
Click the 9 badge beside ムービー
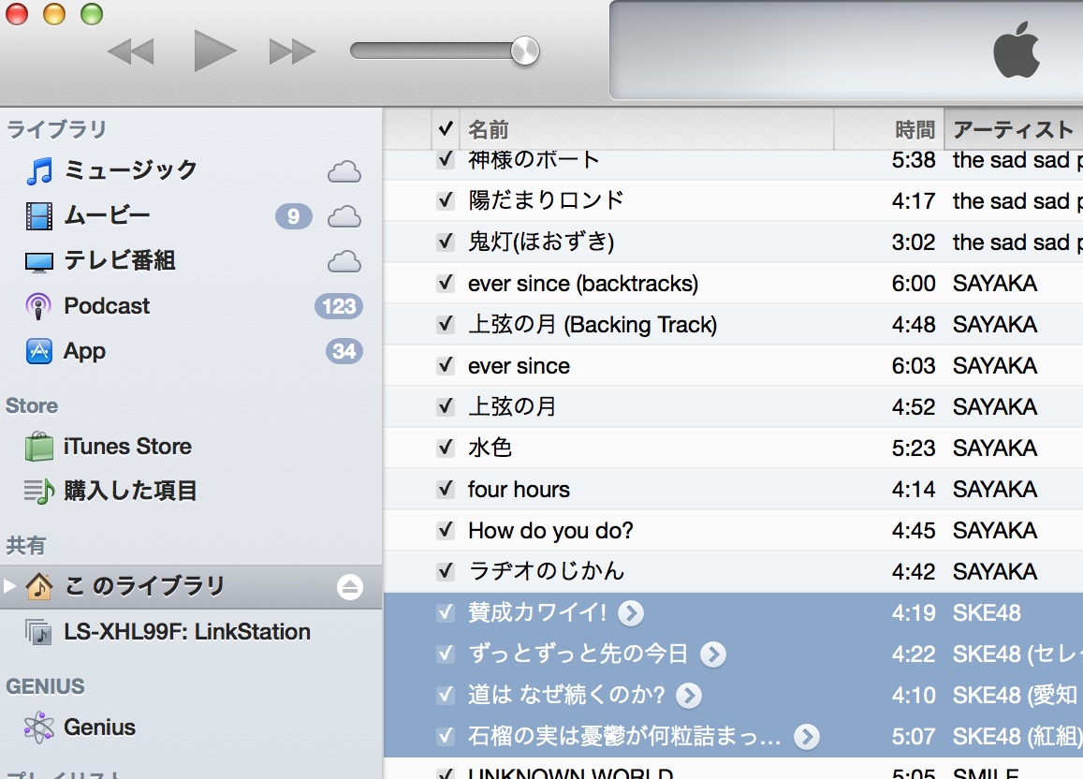294,216
